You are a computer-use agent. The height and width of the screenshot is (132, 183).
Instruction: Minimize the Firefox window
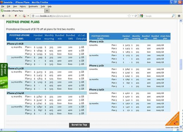pos(172,2)
